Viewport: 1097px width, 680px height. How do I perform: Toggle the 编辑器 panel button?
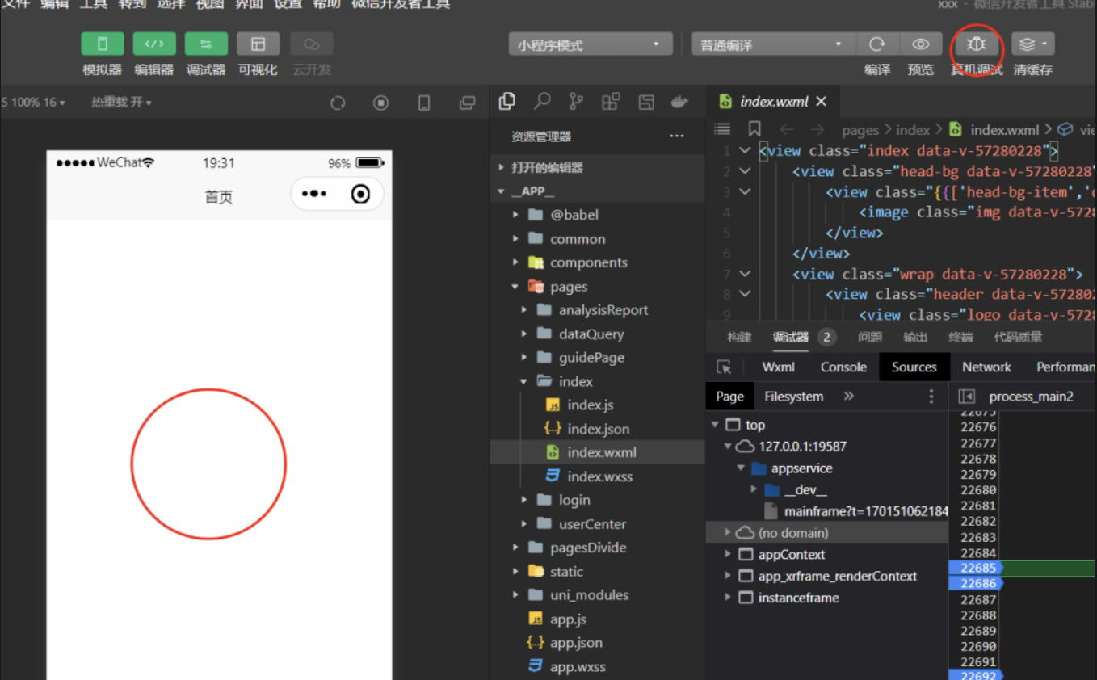(x=154, y=44)
